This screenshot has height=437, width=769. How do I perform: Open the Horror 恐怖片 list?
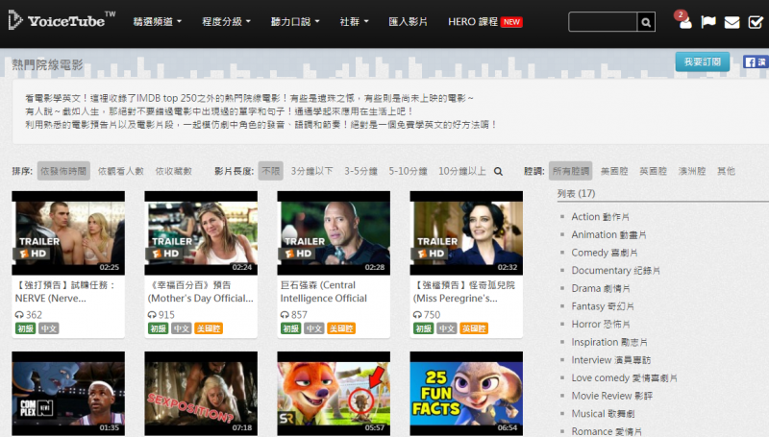tap(600, 325)
